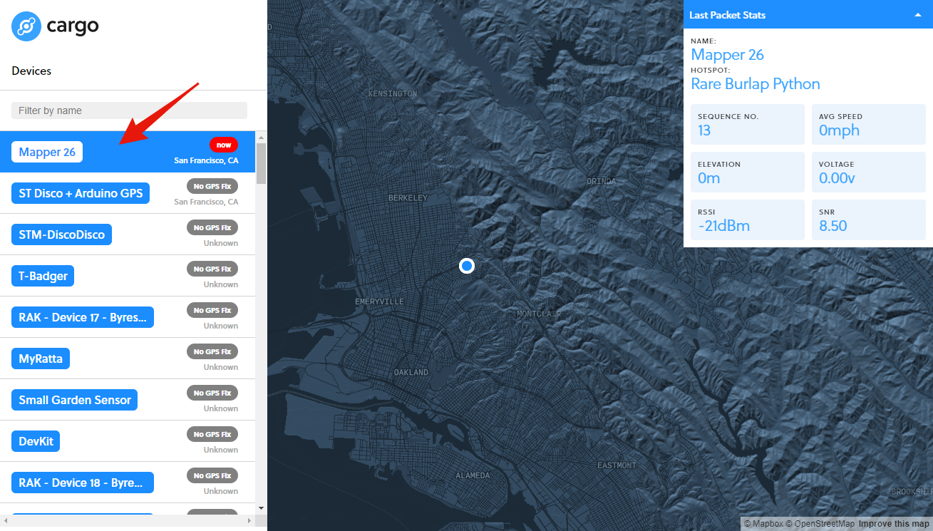Open the Mapbox attribution link

pyautogui.click(x=763, y=524)
